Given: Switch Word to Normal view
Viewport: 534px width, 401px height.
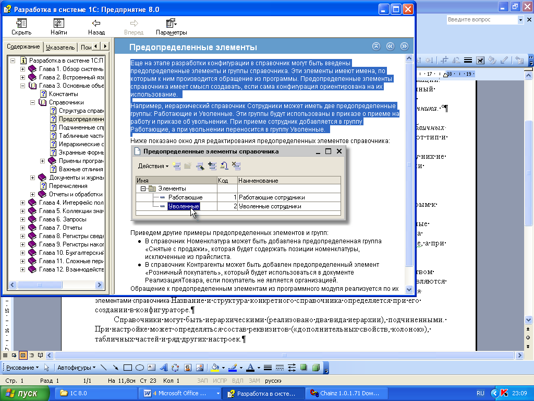Looking at the screenshot, I should [5, 355].
